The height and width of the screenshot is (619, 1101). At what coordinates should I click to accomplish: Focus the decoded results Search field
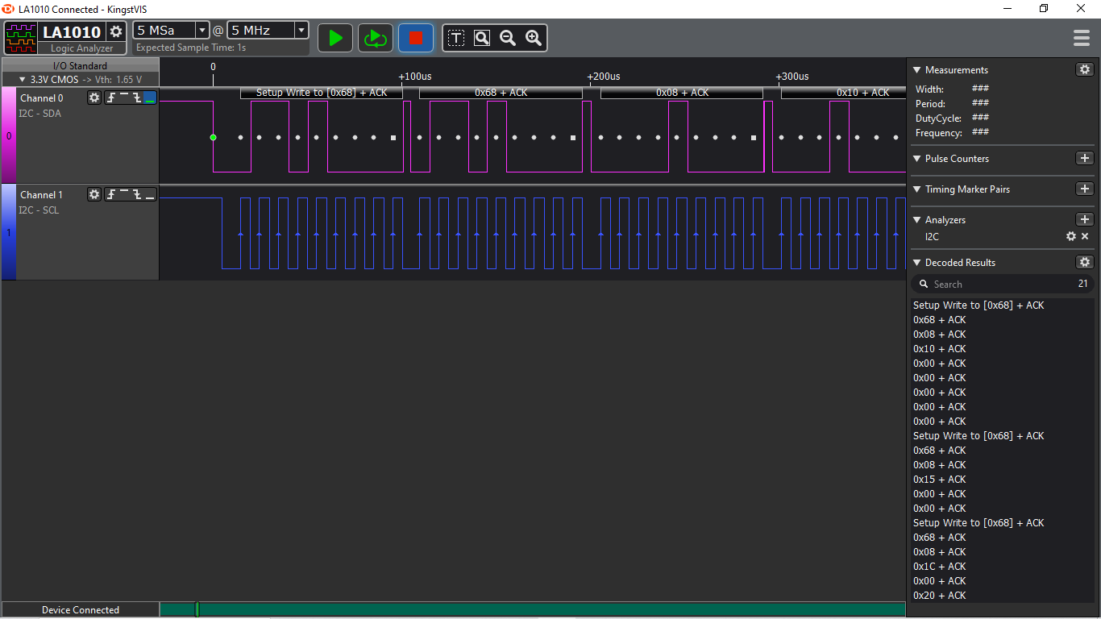1003,284
